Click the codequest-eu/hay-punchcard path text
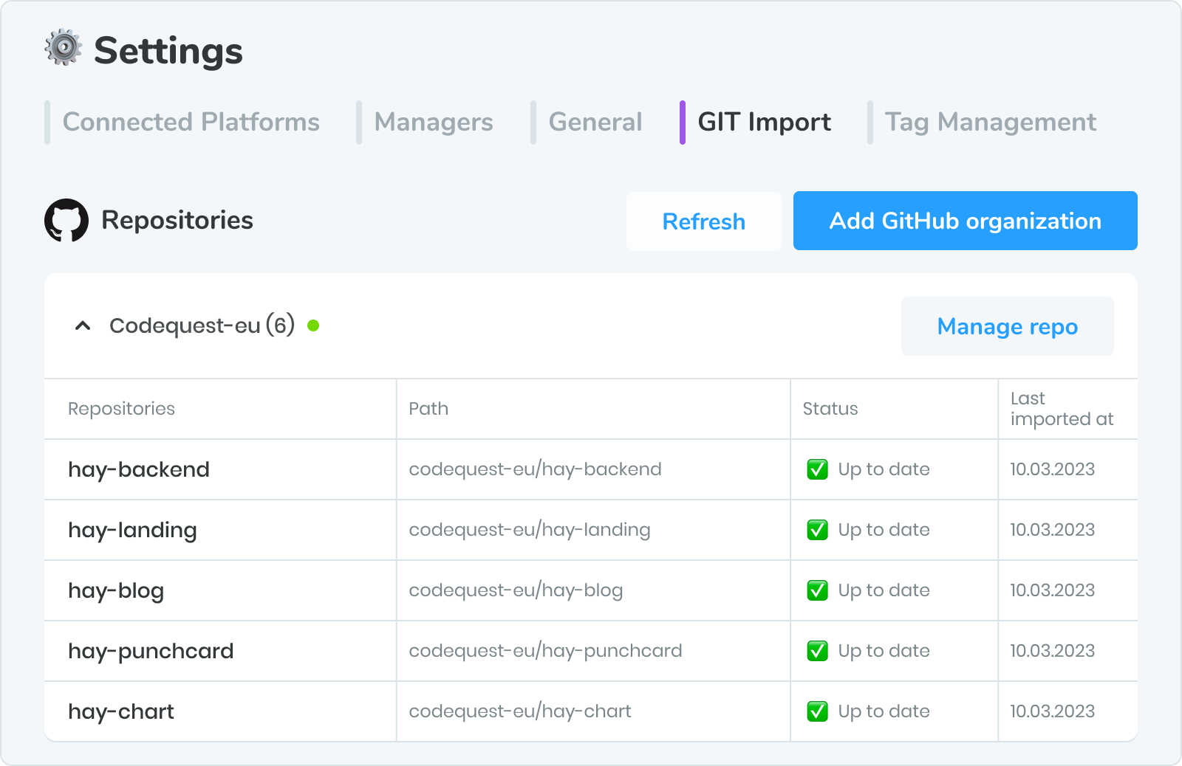1182x766 pixels. click(x=546, y=651)
